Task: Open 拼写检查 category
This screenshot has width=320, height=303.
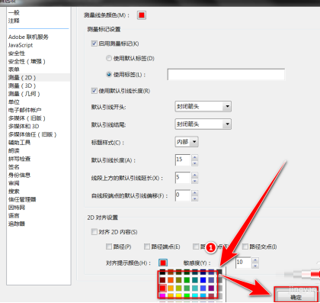Action: (x=19, y=159)
